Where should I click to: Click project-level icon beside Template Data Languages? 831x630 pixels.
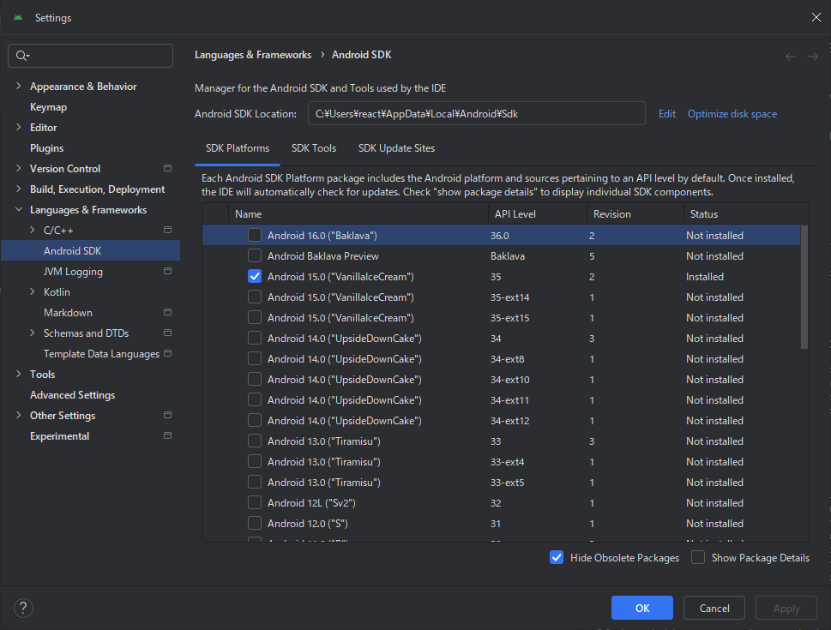[167, 353]
